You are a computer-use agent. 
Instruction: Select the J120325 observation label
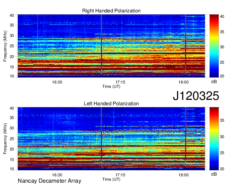tap(196, 96)
